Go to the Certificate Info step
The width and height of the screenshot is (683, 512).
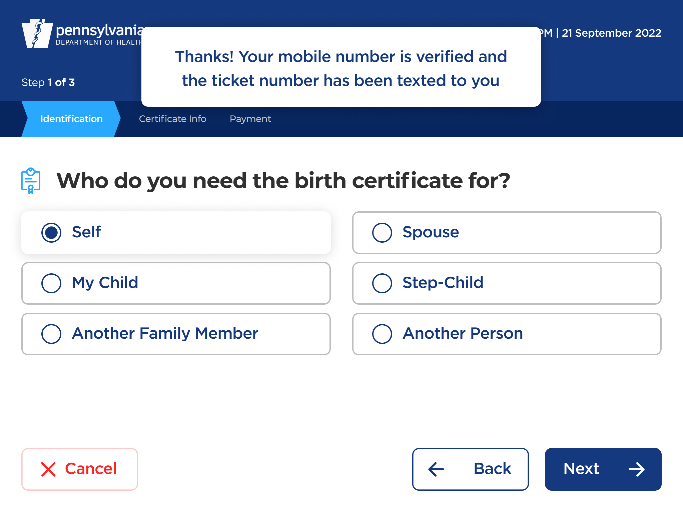coord(172,119)
